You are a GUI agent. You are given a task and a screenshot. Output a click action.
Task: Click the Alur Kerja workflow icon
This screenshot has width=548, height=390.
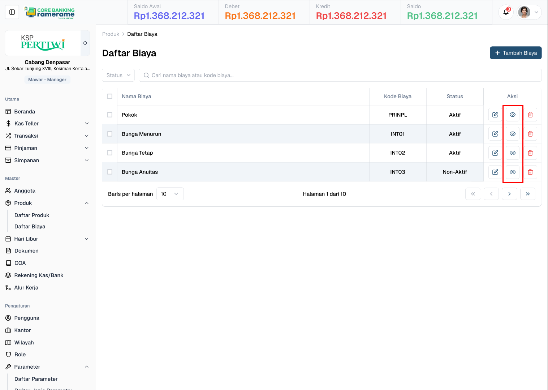pos(8,287)
